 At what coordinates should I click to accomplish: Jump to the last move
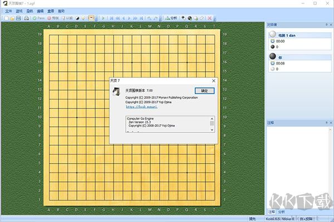141,18
